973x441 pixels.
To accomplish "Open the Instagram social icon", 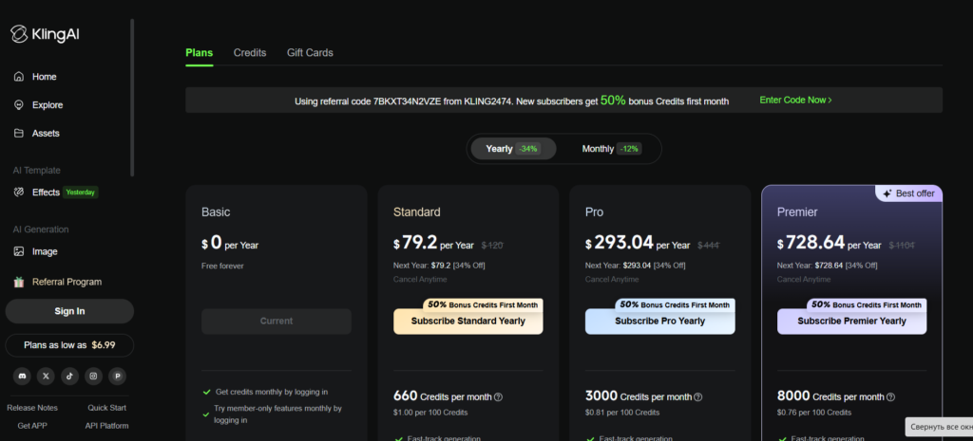I will [93, 376].
